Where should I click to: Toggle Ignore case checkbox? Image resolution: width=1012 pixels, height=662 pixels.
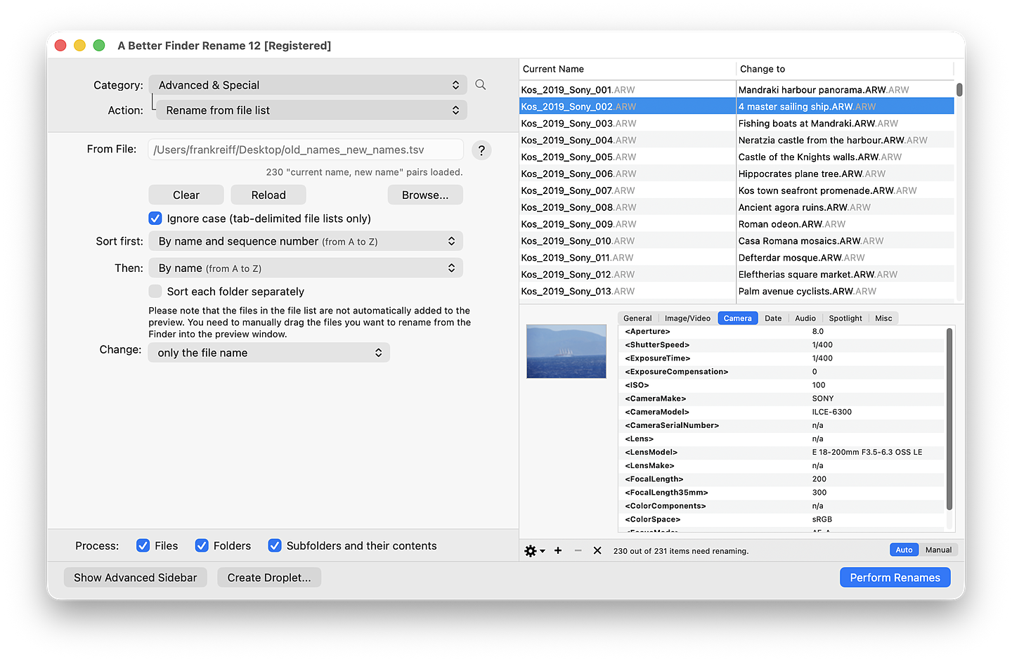[155, 219]
